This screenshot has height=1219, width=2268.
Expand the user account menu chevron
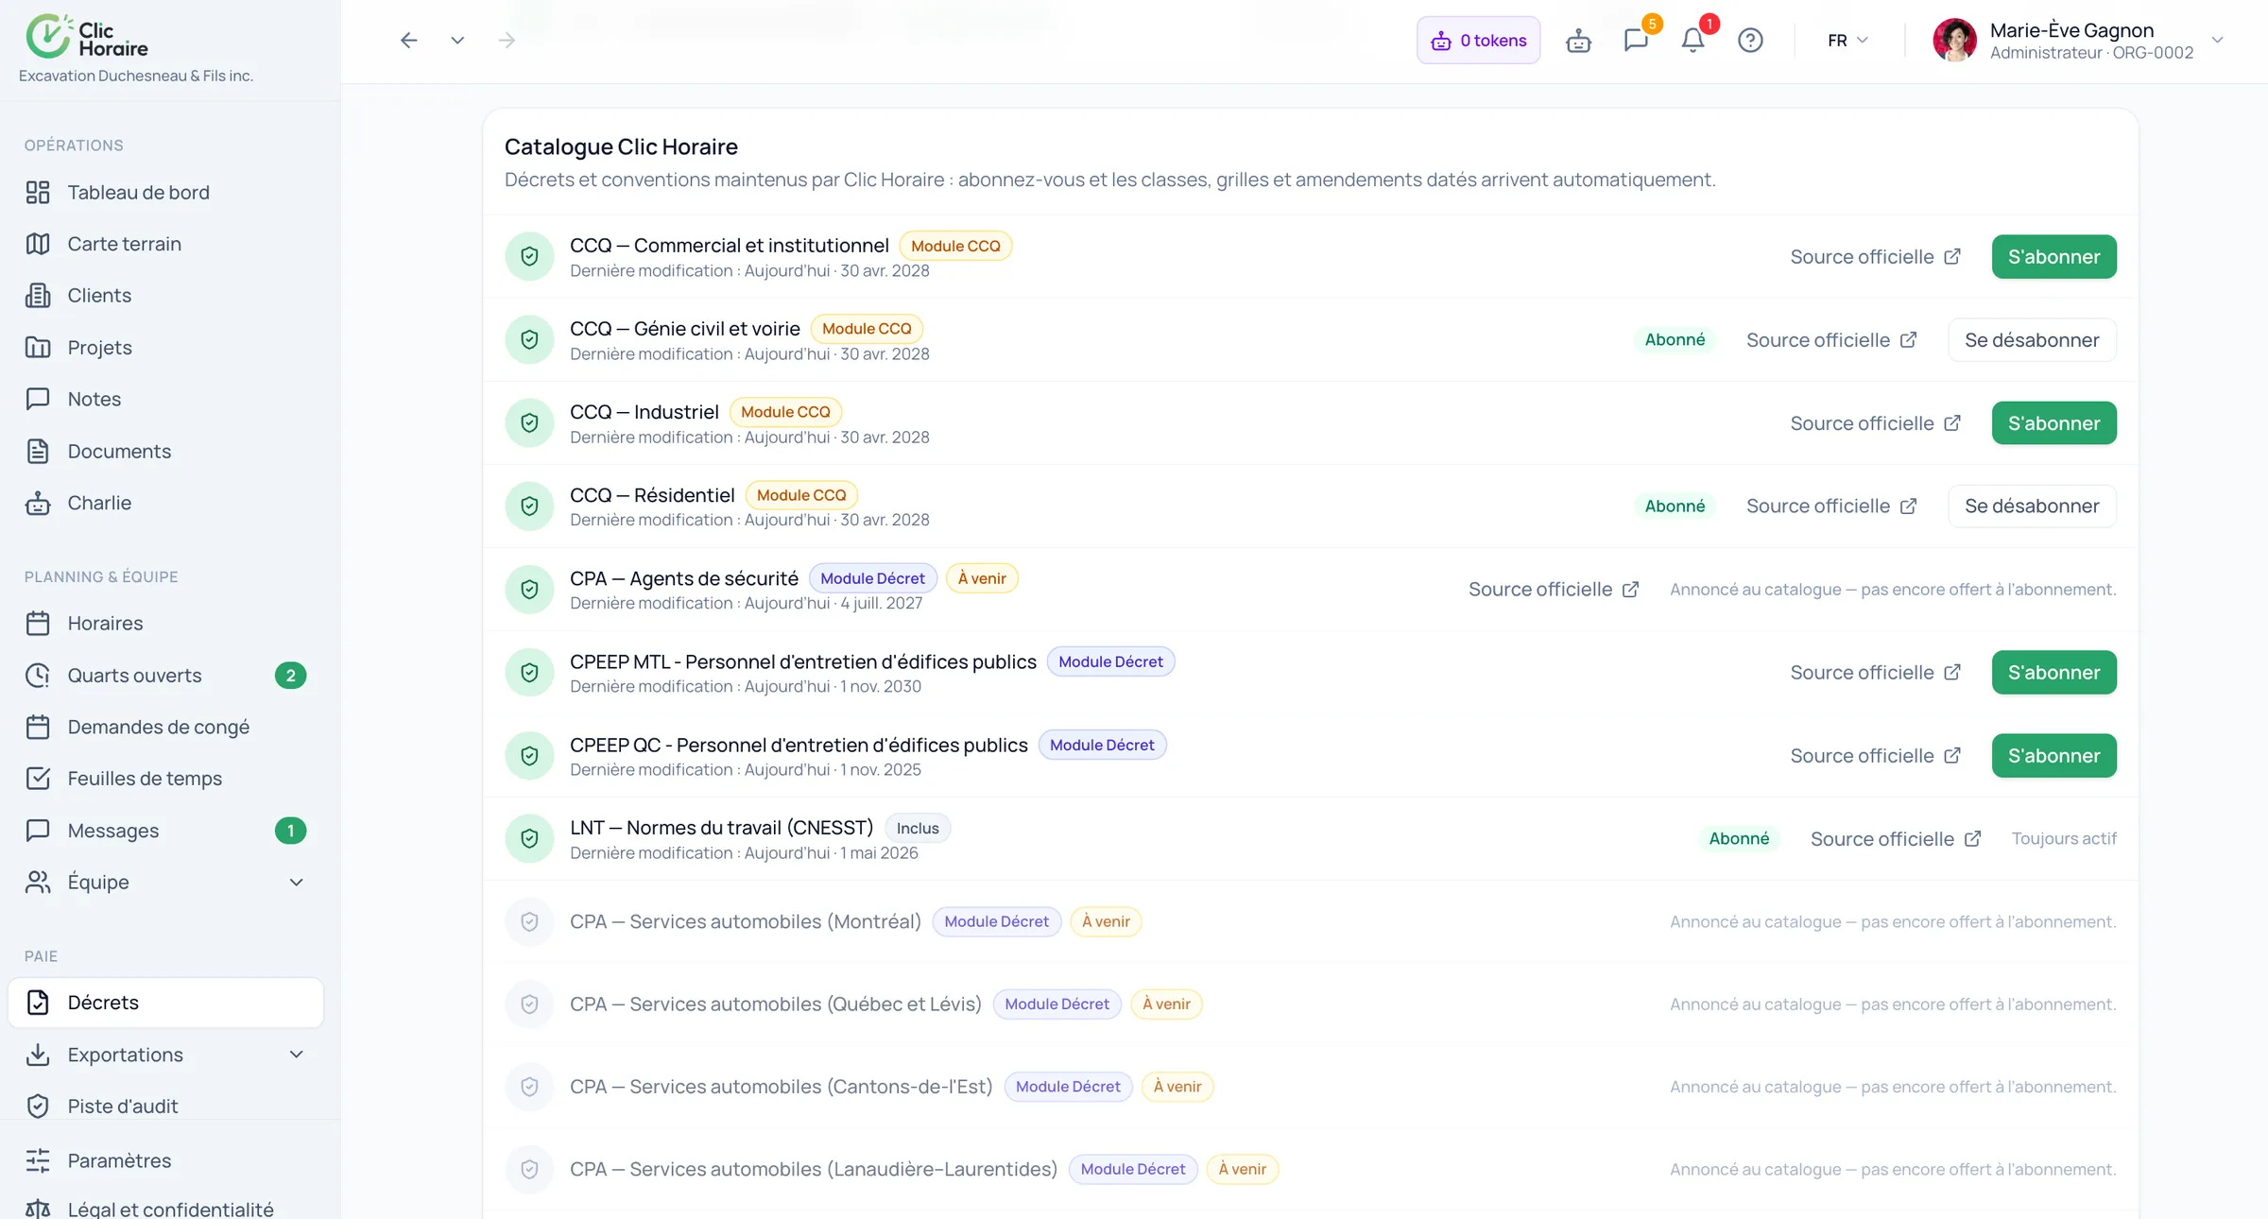pos(2217,40)
